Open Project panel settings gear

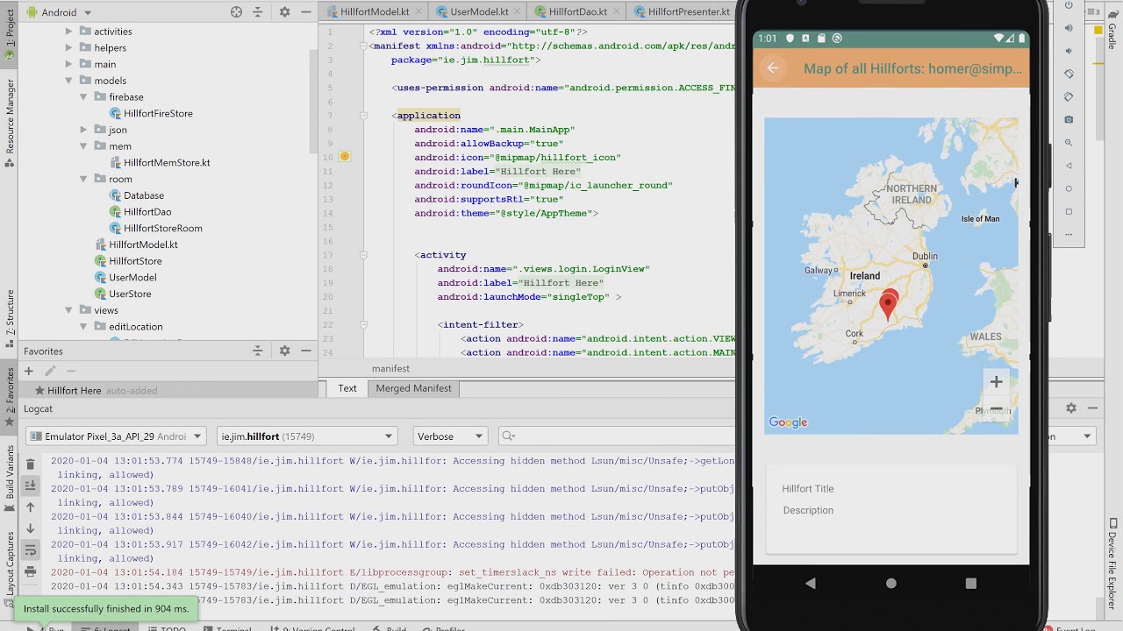click(284, 12)
